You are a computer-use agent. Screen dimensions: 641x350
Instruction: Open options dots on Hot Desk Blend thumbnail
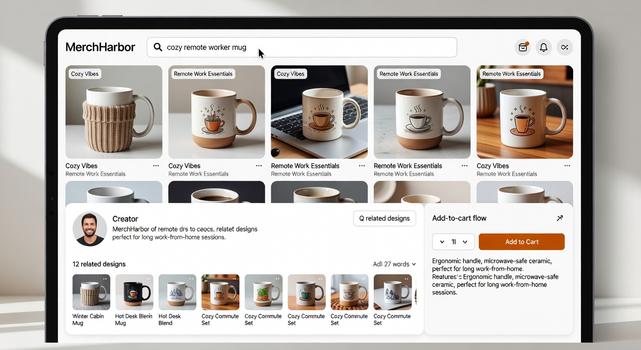[x=191, y=278]
